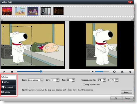Open the Zoom dropdown showing Keep original
137x104 pixels.
[36, 80]
